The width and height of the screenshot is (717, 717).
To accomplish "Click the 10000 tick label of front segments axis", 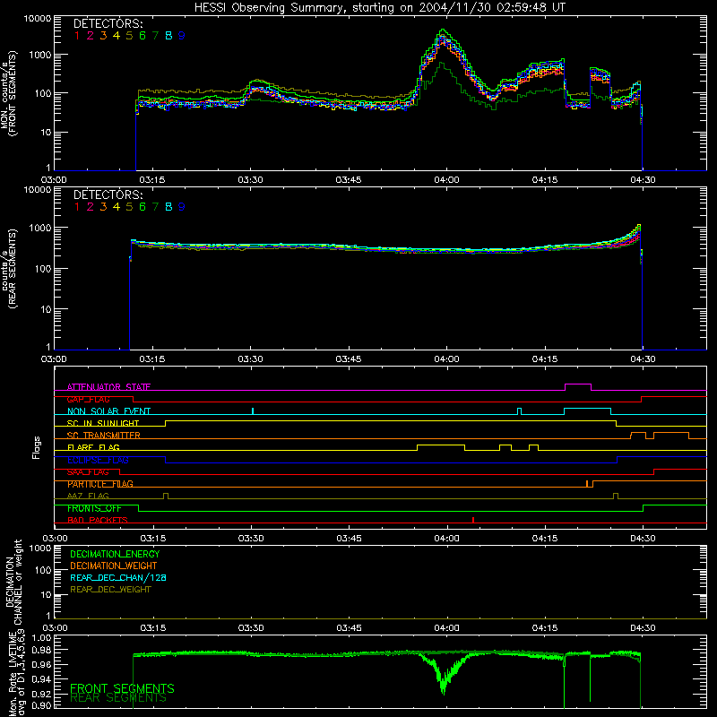I will coord(38,19).
